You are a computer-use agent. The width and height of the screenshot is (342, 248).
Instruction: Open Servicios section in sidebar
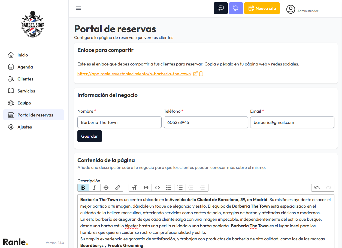click(x=26, y=91)
